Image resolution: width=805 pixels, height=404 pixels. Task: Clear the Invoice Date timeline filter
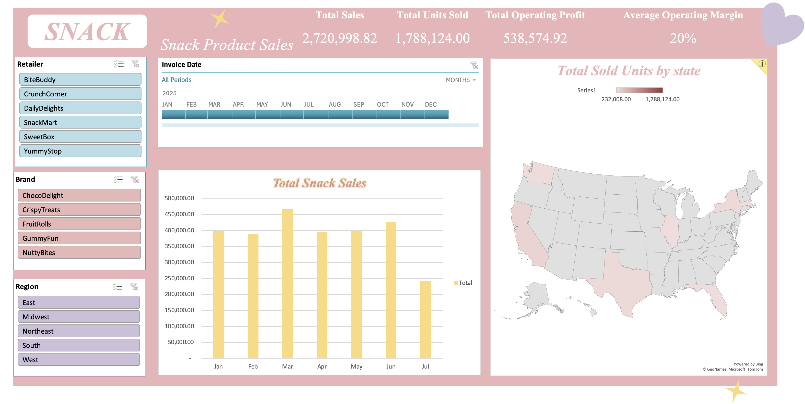tap(474, 65)
